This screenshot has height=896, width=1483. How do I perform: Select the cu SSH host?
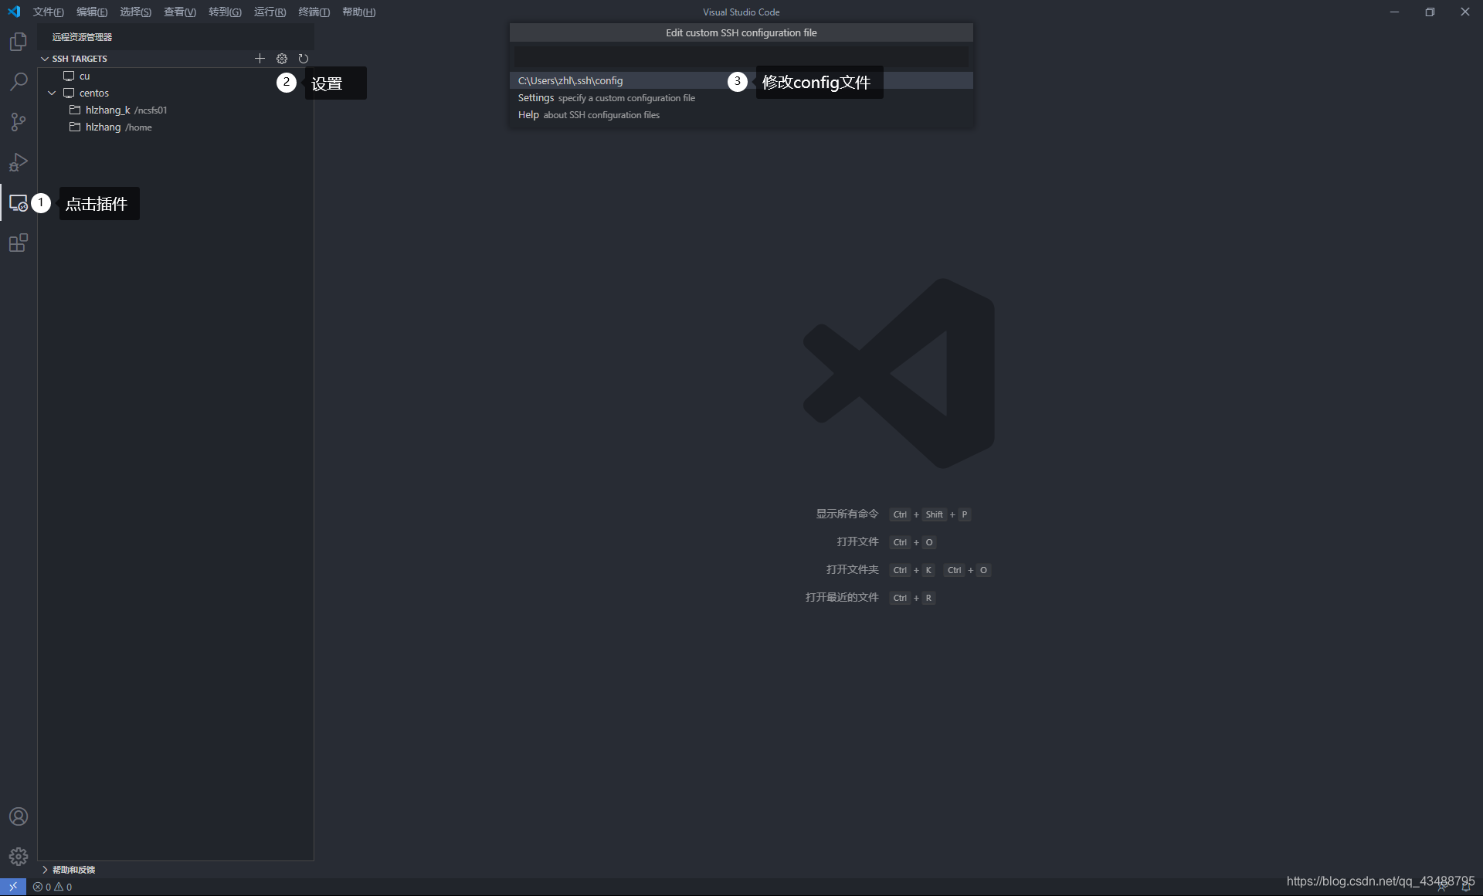(x=176, y=76)
